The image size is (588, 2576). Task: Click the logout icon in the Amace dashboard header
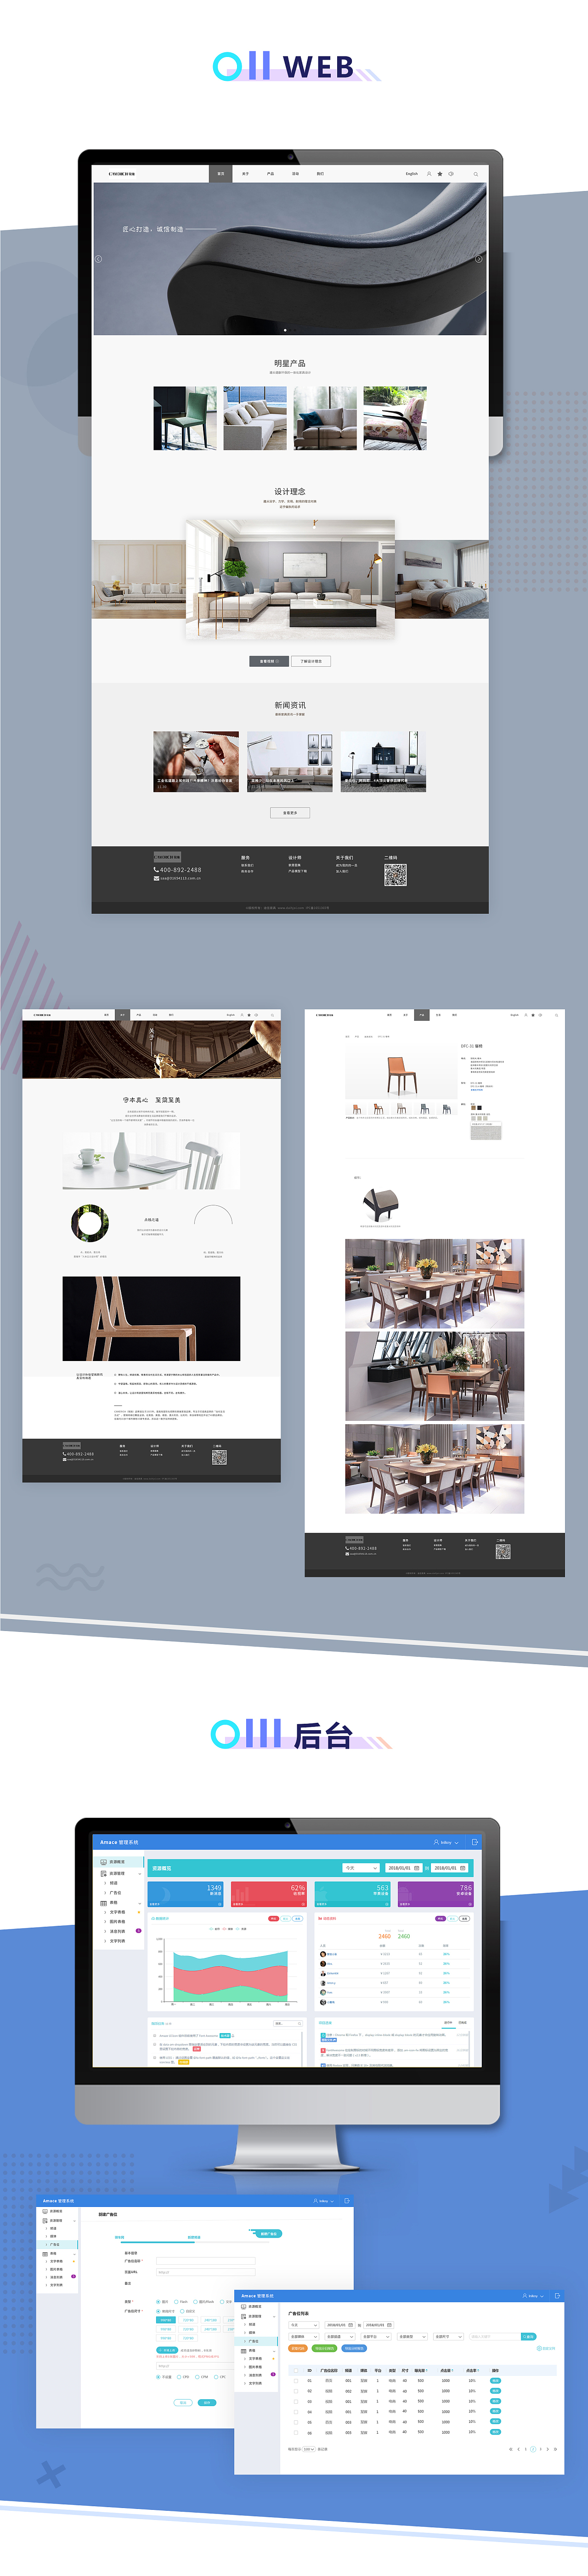(x=474, y=1841)
